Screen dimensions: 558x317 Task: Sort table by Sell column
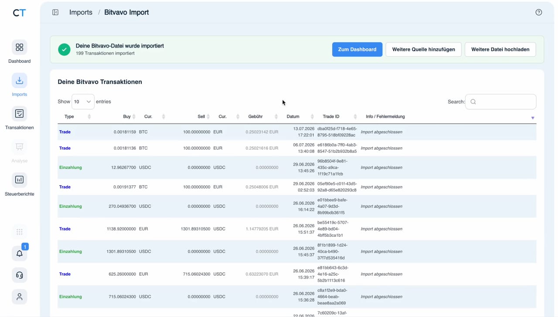pyautogui.click(x=201, y=117)
